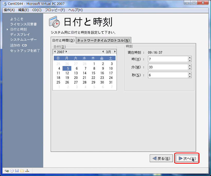
Task: Select 追加の CD in the sidebar
Action: click(19, 45)
